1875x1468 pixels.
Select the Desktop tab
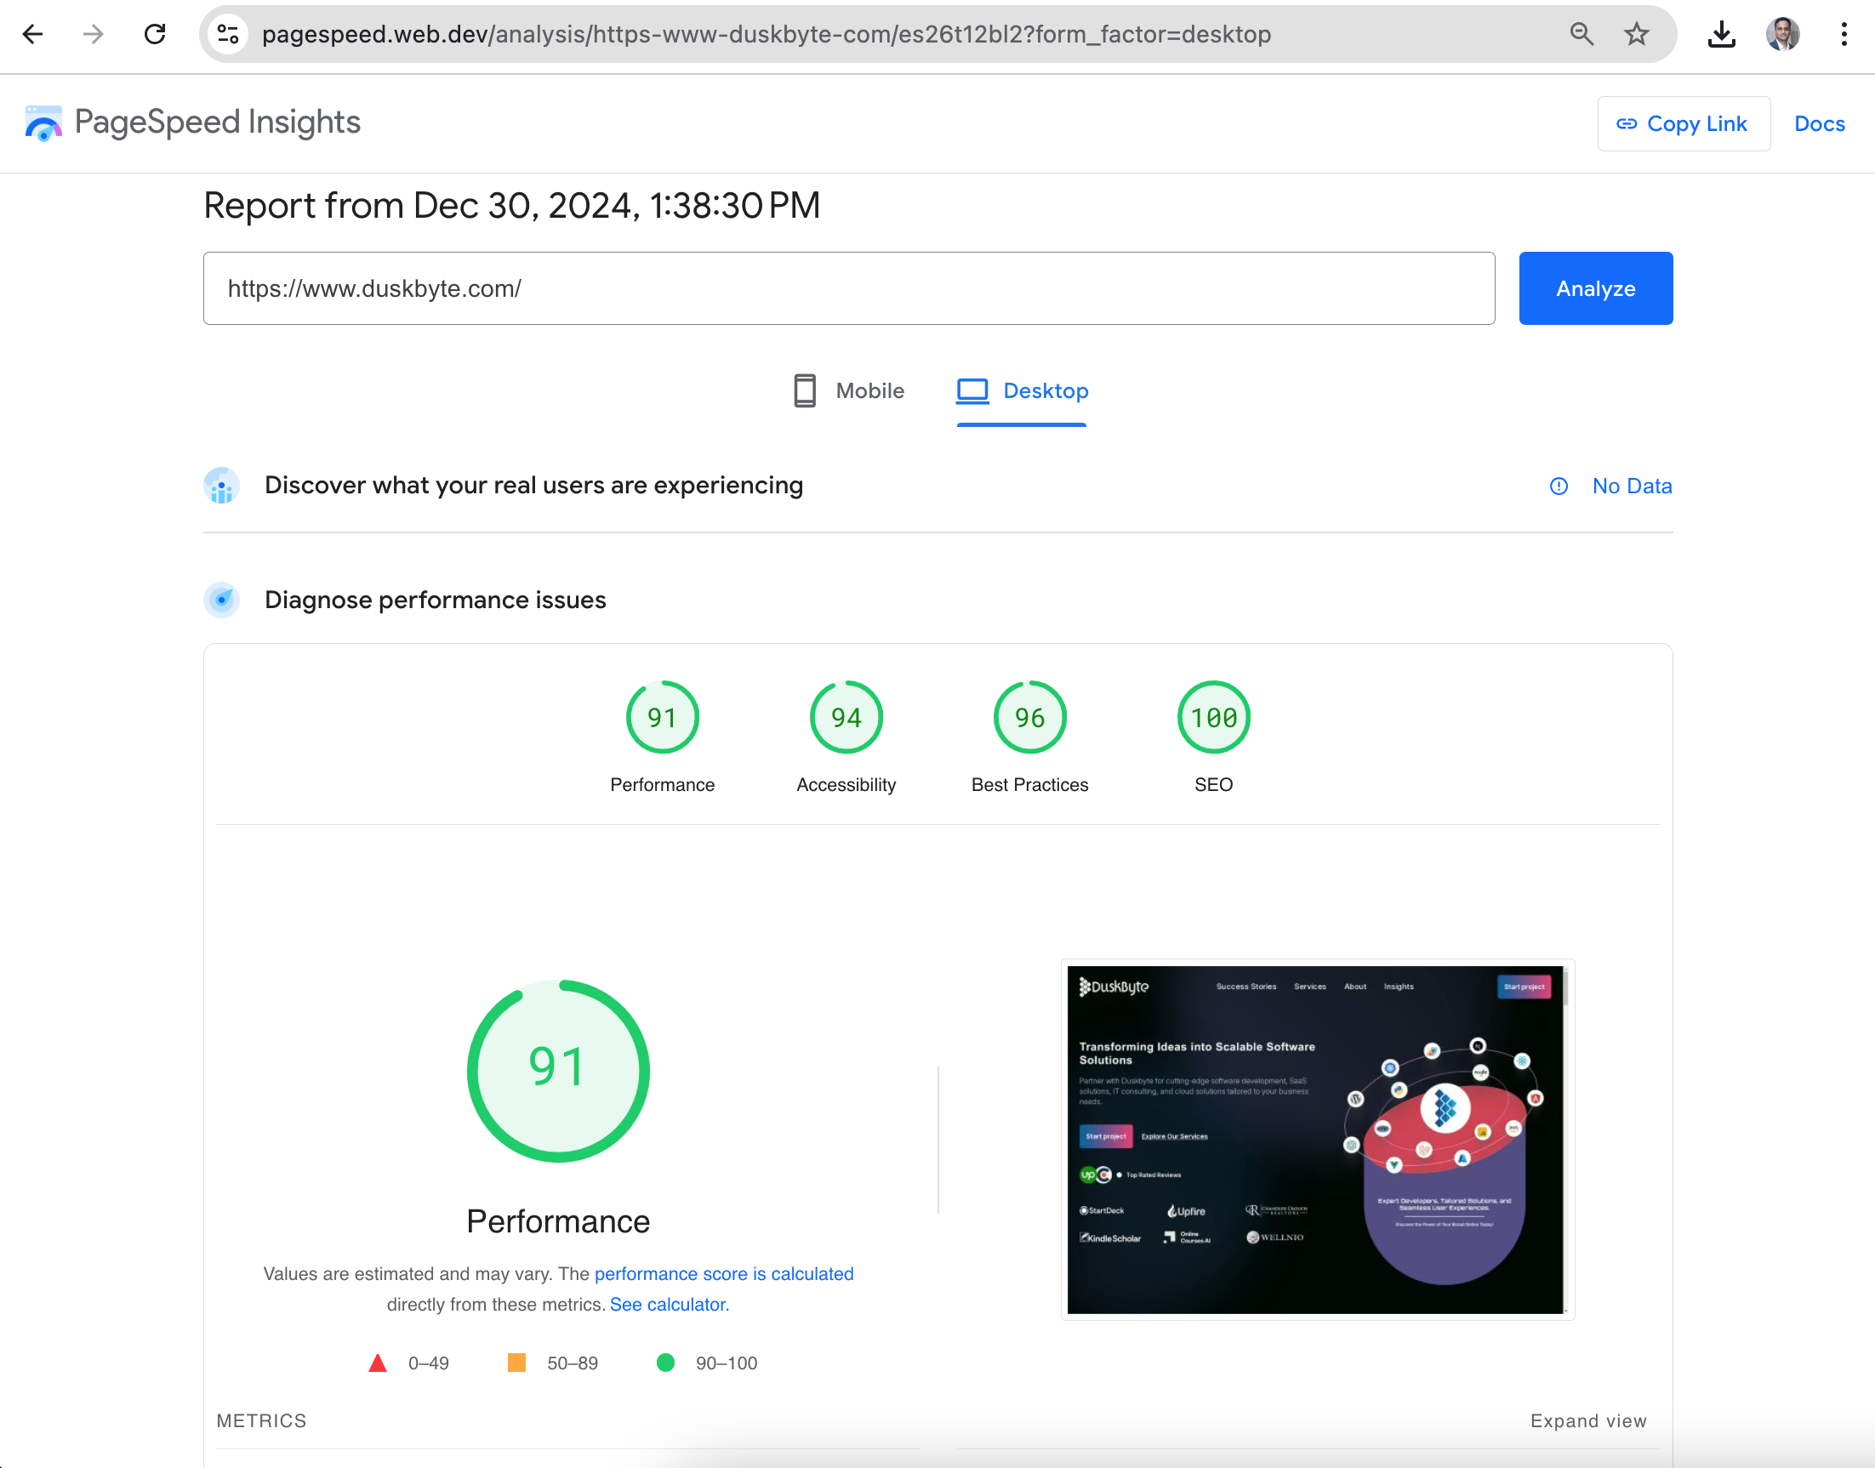click(1023, 391)
